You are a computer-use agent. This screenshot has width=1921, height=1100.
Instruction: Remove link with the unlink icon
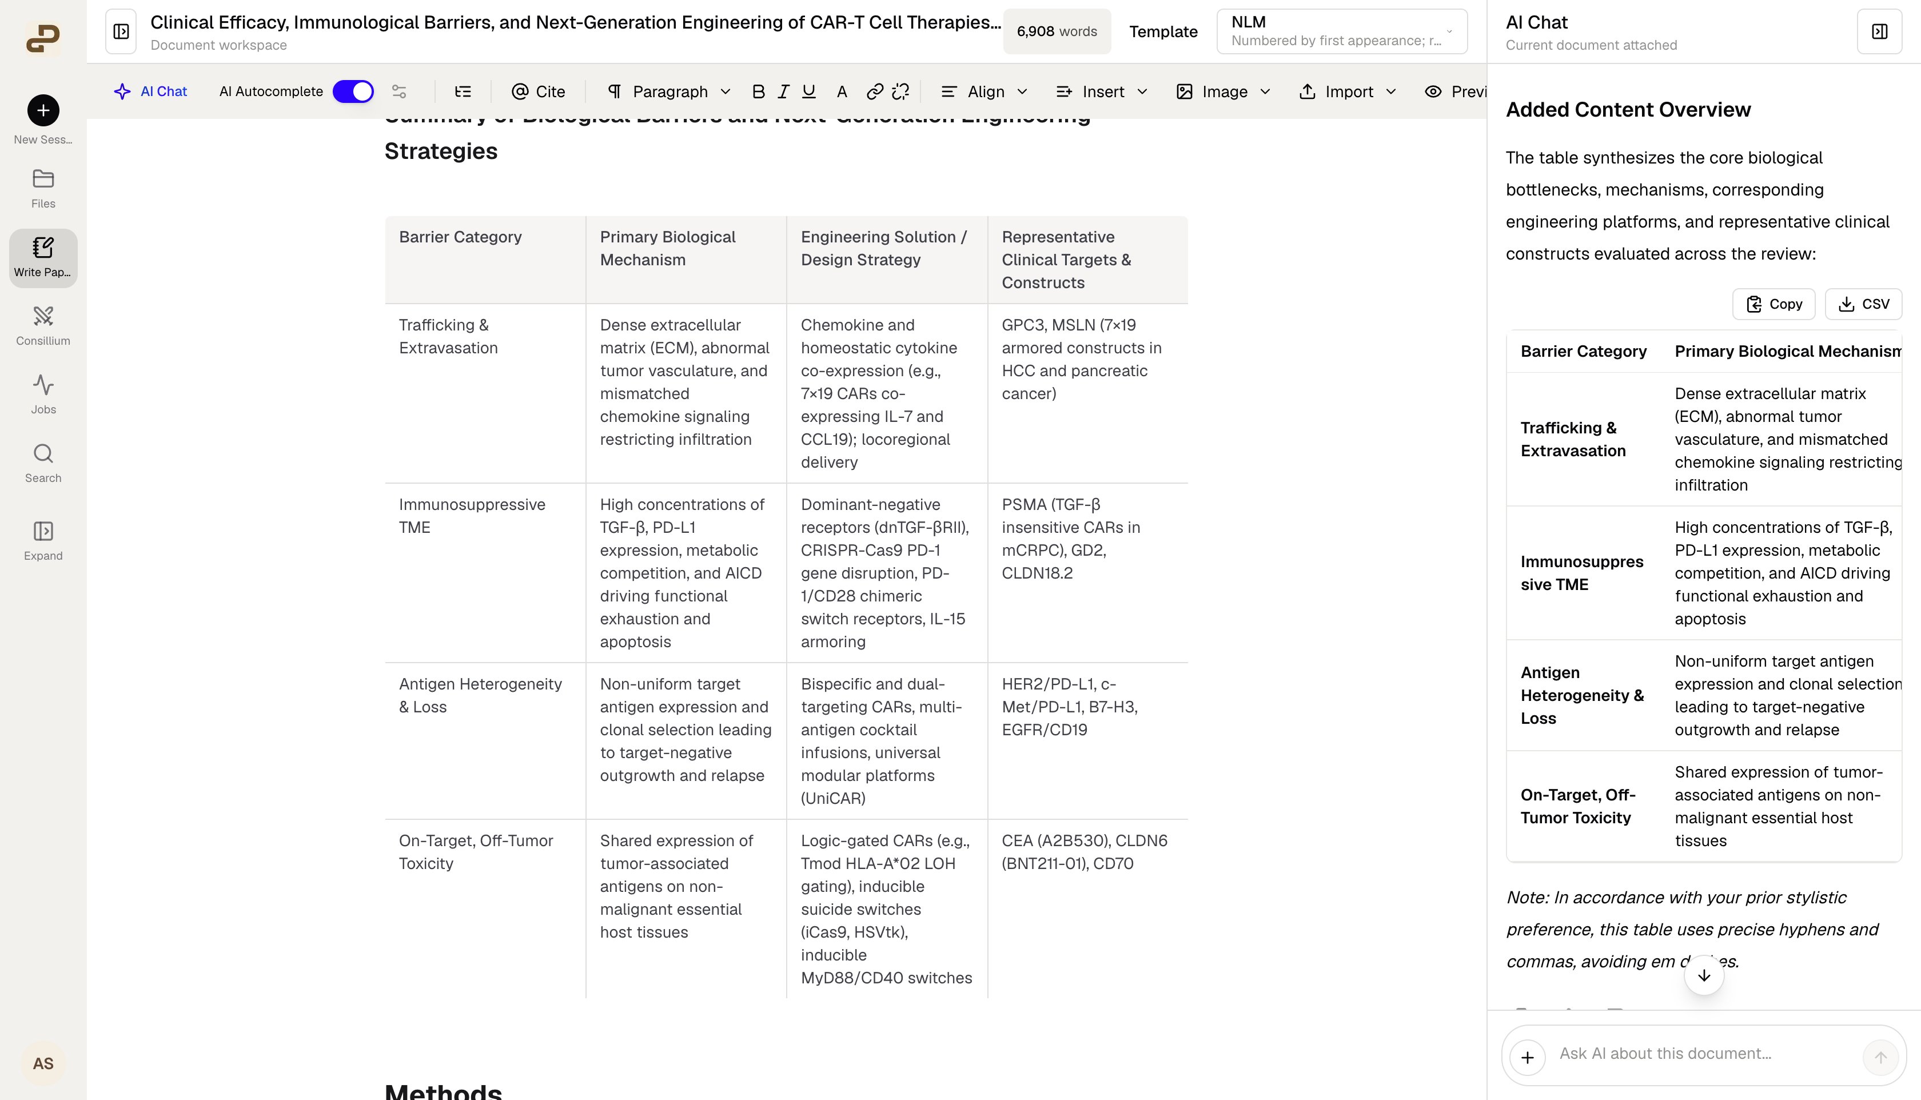[x=900, y=91]
